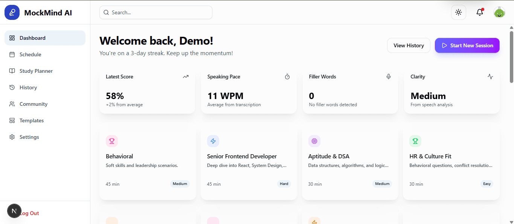Click the View History button

(409, 45)
